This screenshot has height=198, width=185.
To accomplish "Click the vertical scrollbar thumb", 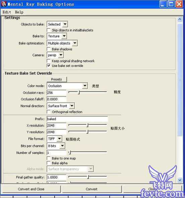I will [180, 80].
